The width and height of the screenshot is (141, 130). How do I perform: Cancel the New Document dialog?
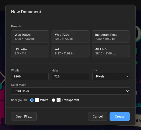coord(98,116)
